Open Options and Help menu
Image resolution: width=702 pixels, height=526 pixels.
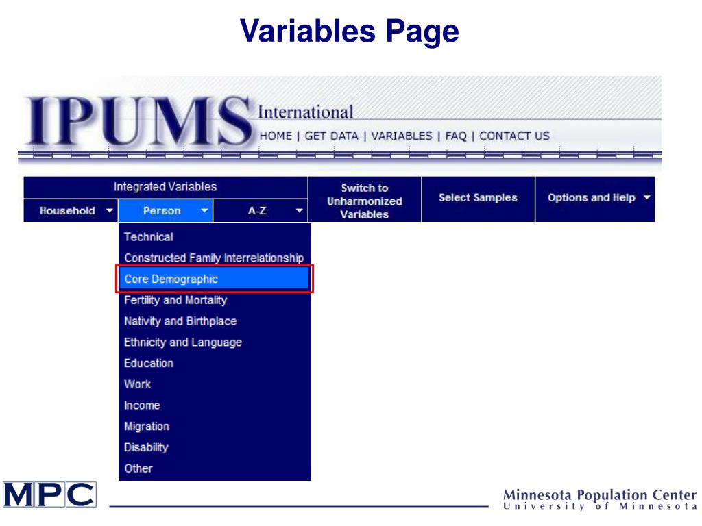point(595,199)
